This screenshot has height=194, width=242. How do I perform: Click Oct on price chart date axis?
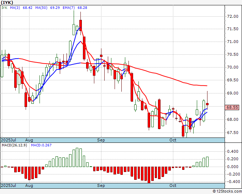coord(173,140)
